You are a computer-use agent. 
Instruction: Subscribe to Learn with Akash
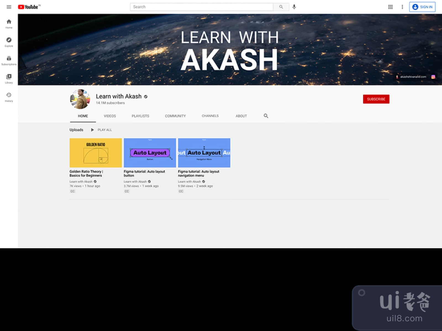coord(376,99)
